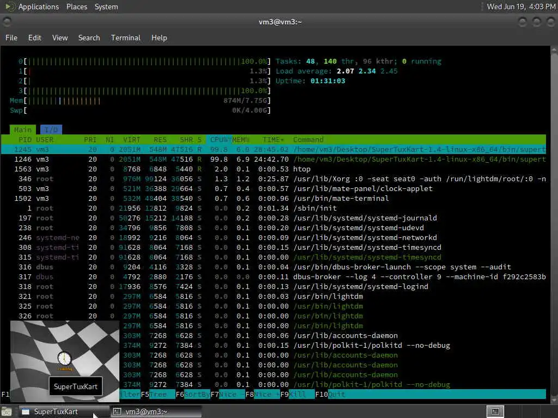The width and height of the screenshot is (558, 418).
Task: Open the terminal Search menu
Action: (x=89, y=38)
